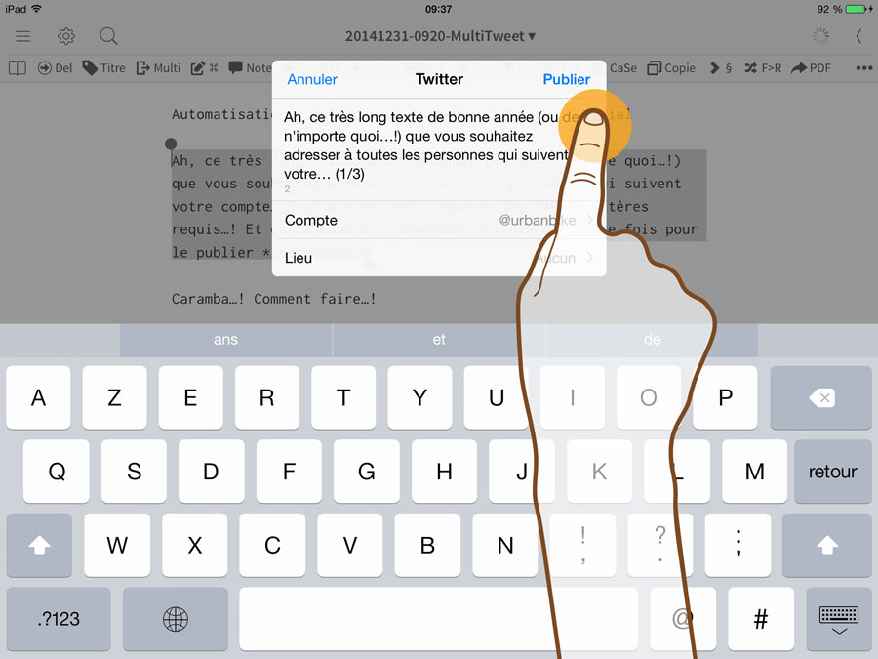Viewport: 878px width, 659px height.
Task: Expand the 20141231-0920-MultiTweet title dropdown
Action: pos(440,36)
